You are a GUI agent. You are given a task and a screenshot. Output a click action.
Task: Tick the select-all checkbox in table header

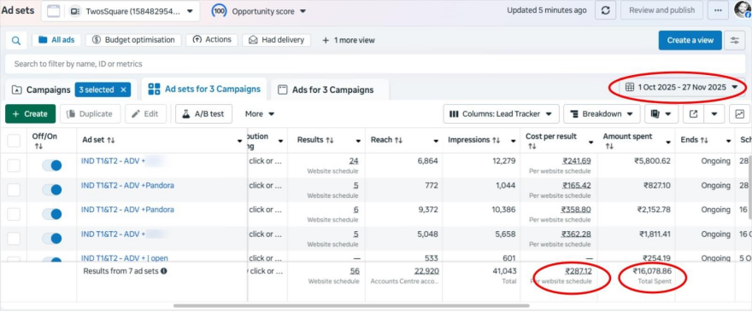tap(14, 140)
